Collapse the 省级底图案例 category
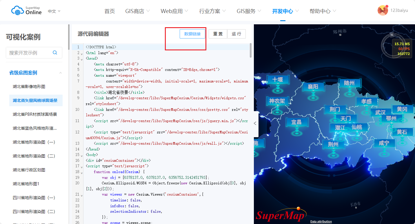Image resolution: width=415 pixels, height=224 pixels. 61,73
